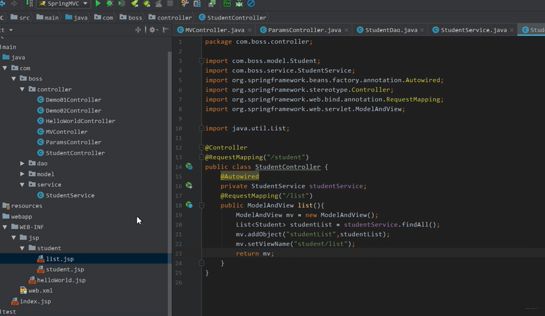Viewport: 545px width, 316px height.
Task: Hide the project tool window
Action: tap(166, 30)
